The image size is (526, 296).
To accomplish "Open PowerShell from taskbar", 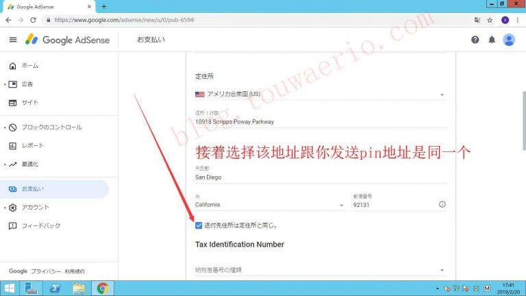I will coord(55,288).
